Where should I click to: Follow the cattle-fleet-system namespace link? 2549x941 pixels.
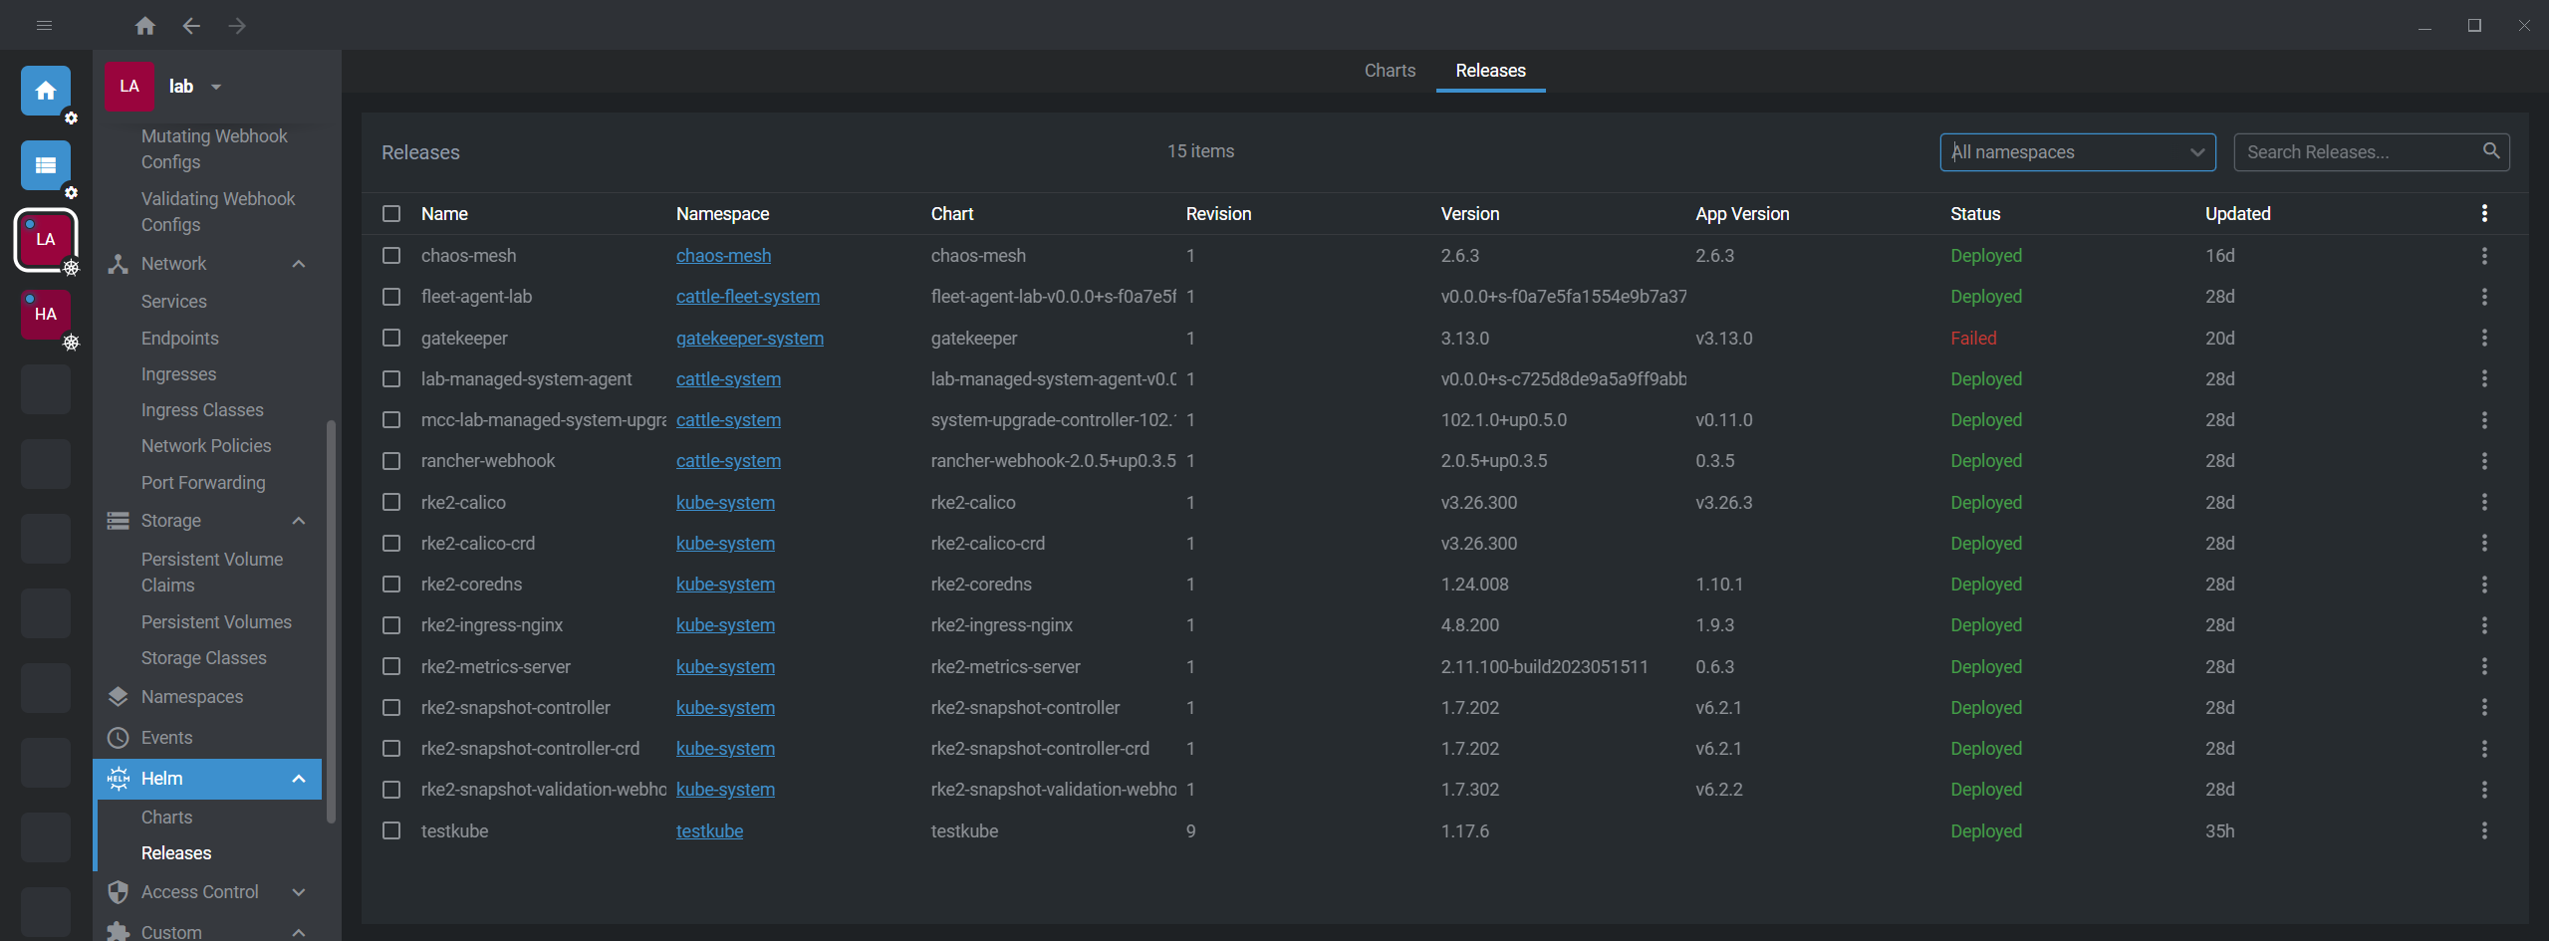(747, 297)
